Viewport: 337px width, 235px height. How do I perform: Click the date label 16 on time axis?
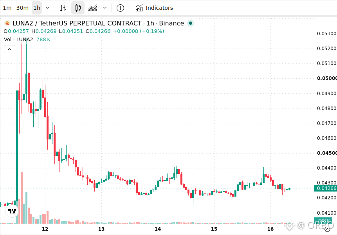pos(270,229)
